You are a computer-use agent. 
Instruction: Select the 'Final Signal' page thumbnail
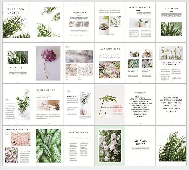171,22
